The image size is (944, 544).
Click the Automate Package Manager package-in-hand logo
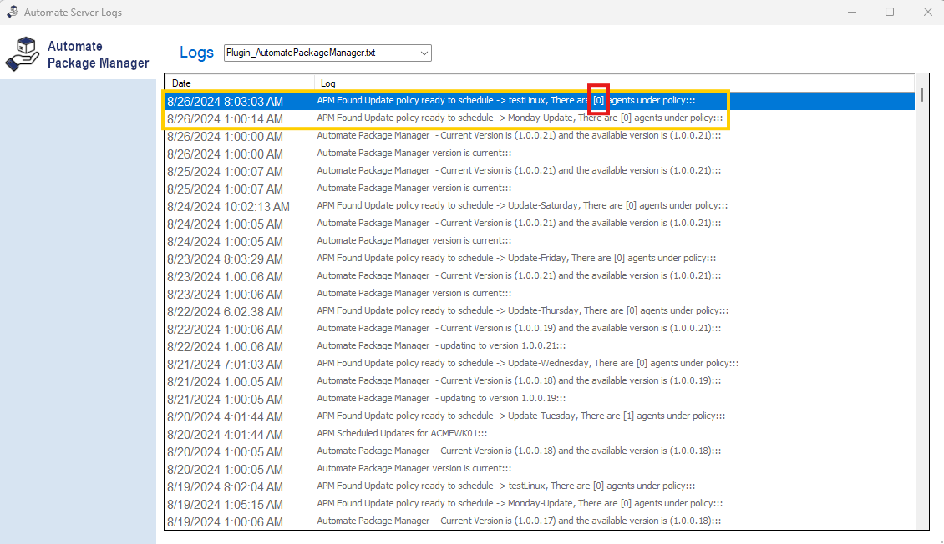coord(23,53)
